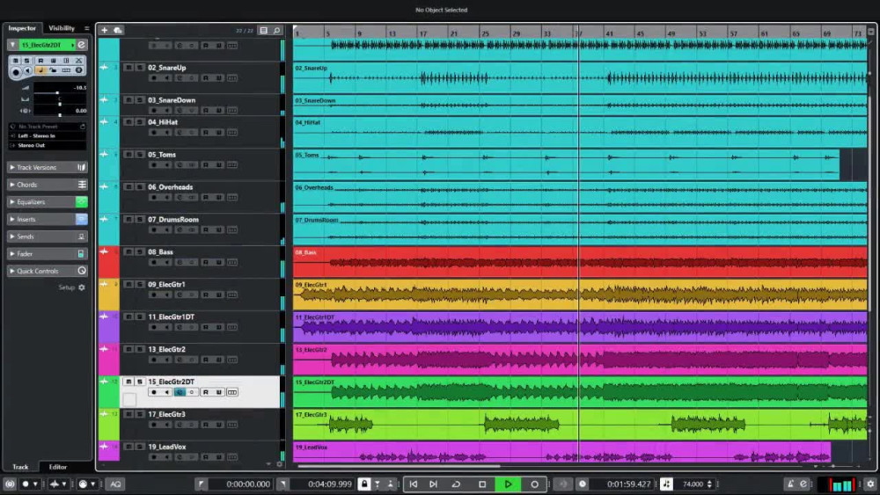
Task: Click ruler at bar 41 marker
Action: (x=609, y=33)
